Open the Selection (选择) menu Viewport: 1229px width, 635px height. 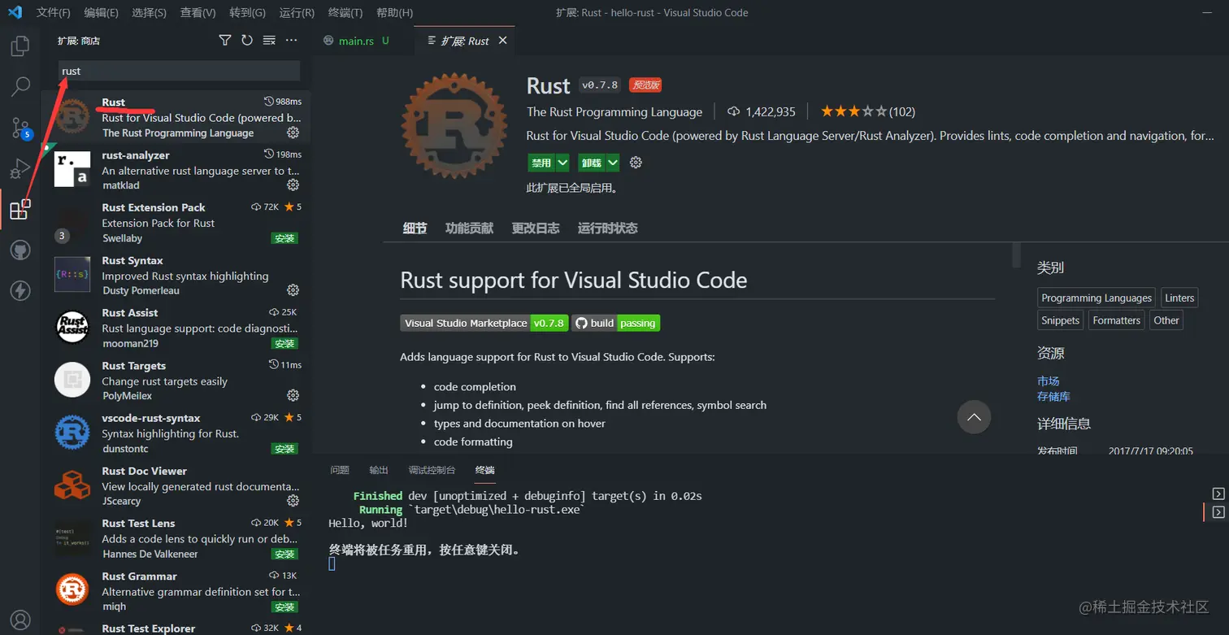(149, 13)
